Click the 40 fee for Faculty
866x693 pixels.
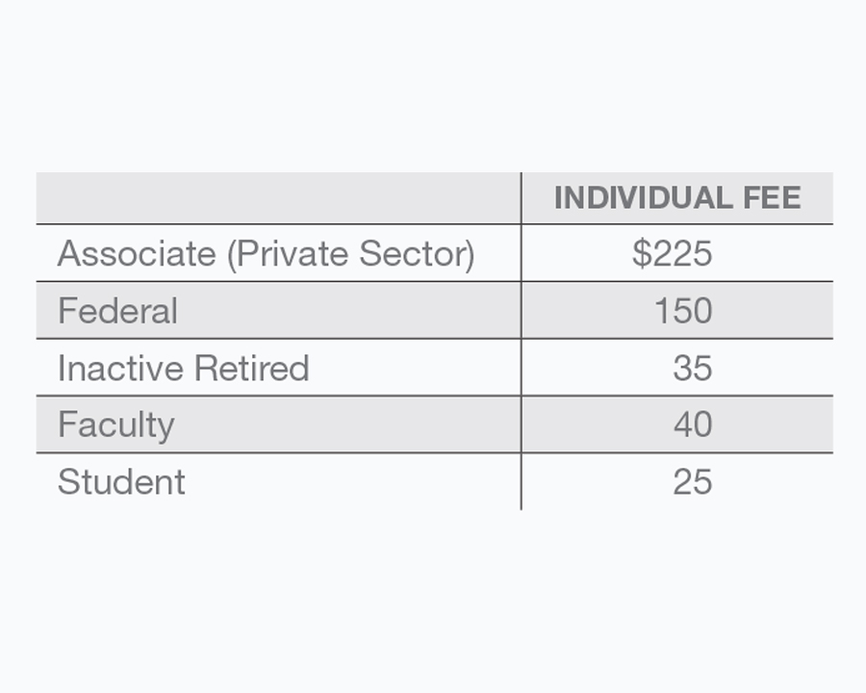pos(693,424)
